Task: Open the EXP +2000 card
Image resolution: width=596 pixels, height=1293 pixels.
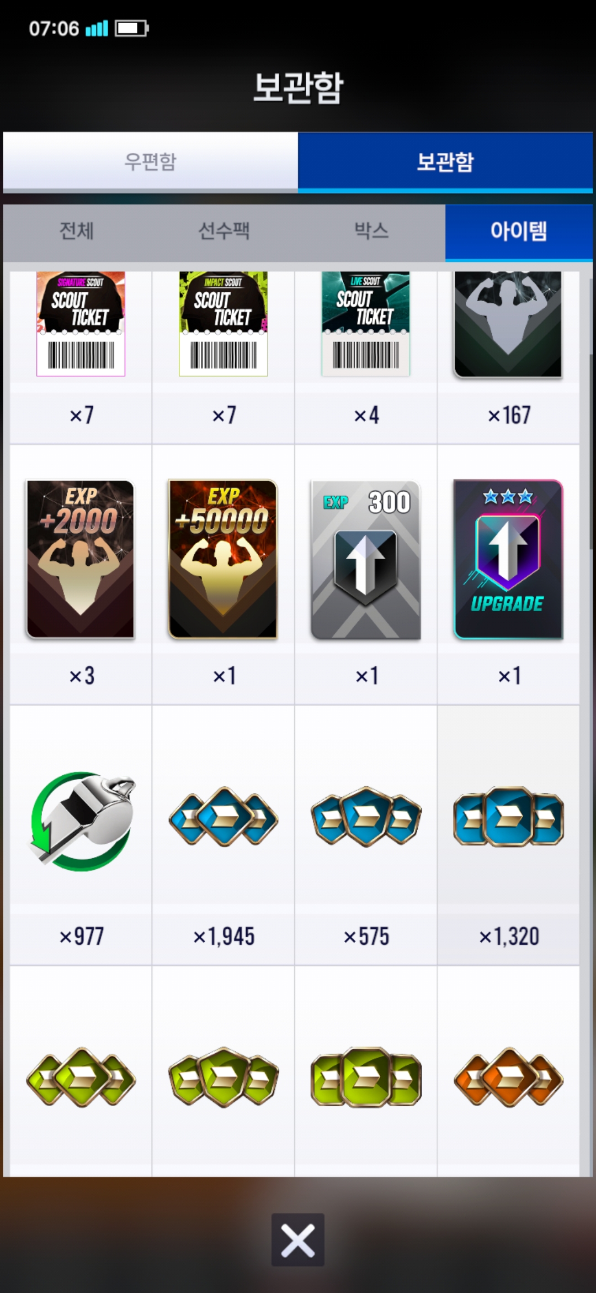Action: 81,559
